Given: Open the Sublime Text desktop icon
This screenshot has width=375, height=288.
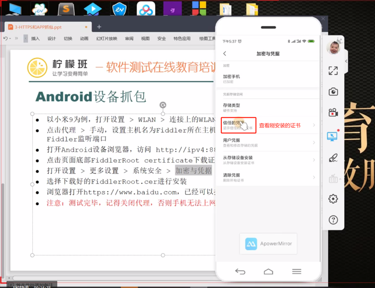Looking at the screenshot, I should [x=66, y=9].
